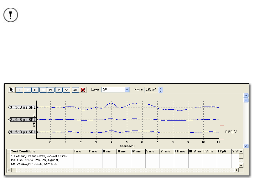This screenshot has height=178, width=255.
Task: Choose the wave III marker button
Action: coord(43,90)
